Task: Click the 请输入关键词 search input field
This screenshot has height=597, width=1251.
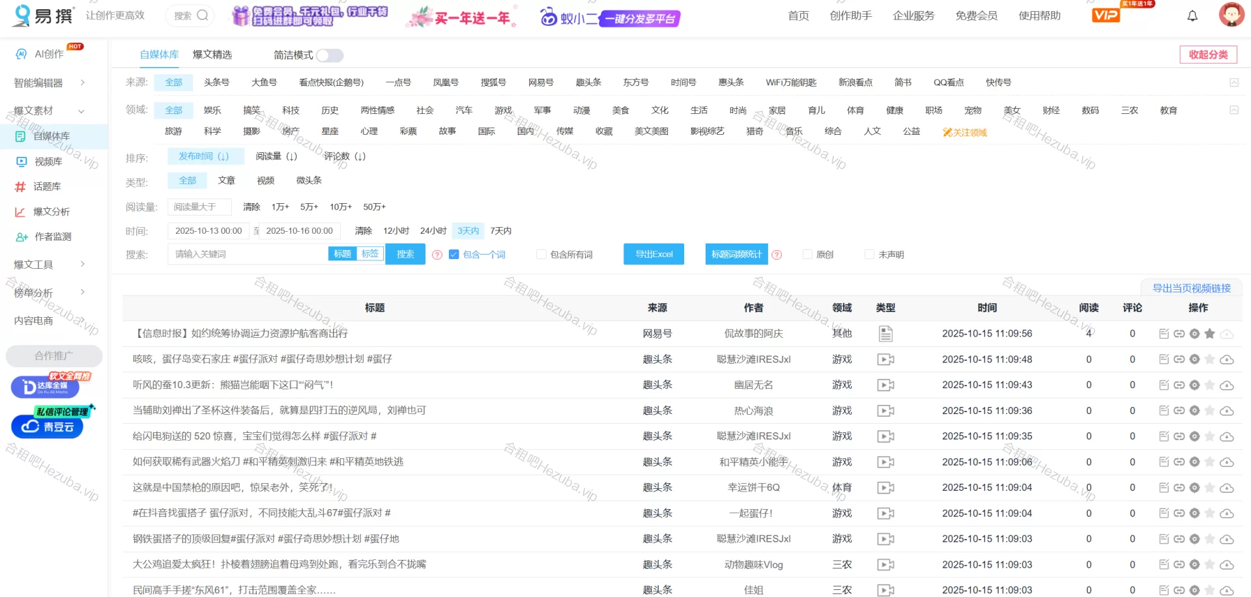Action: point(248,255)
